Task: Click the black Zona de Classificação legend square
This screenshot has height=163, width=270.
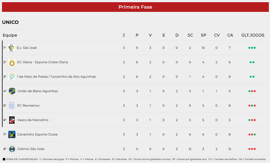Action: [4, 159]
